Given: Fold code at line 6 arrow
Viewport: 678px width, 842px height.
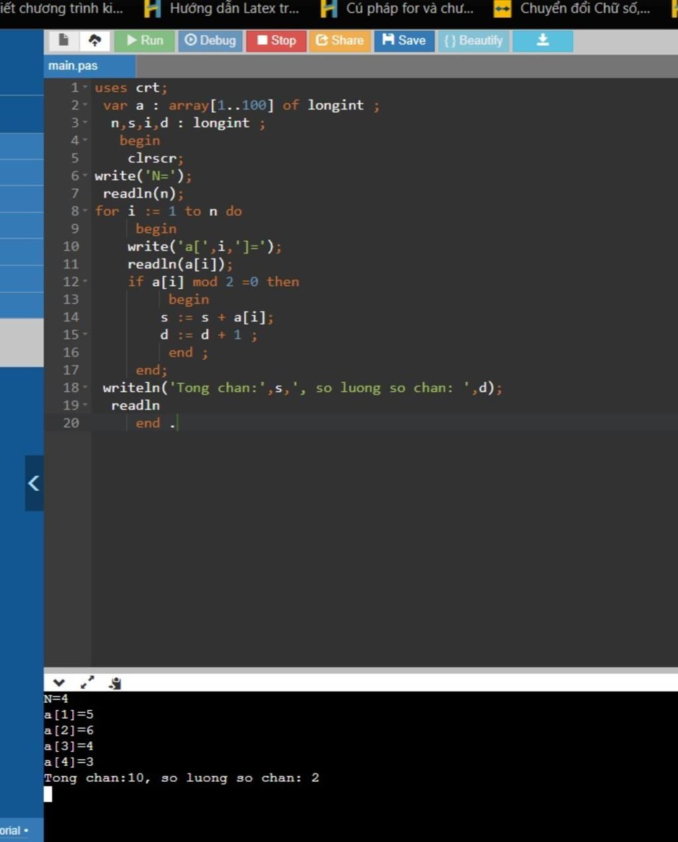Looking at the screenshot, I should point(85,176).
